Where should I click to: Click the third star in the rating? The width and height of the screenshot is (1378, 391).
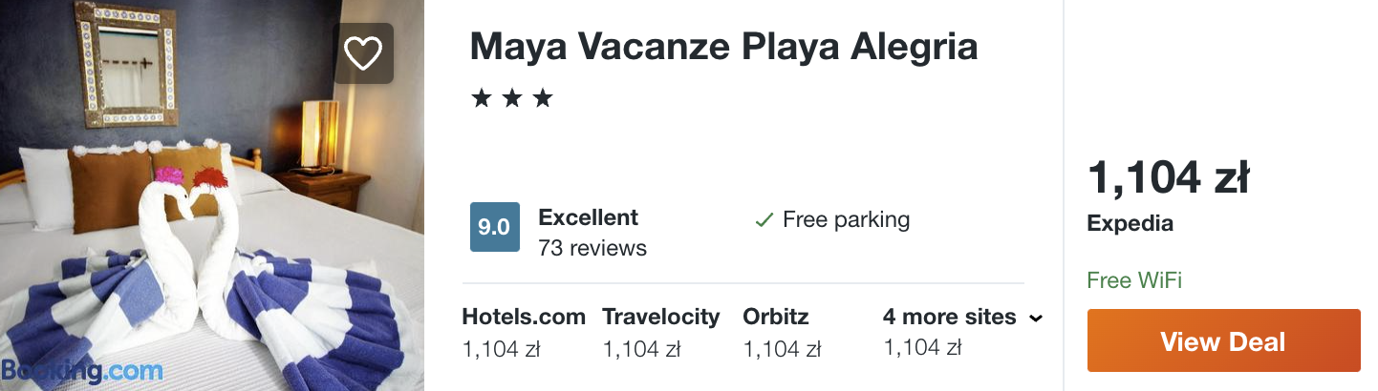pyautogui.click(x=543, y=98)
